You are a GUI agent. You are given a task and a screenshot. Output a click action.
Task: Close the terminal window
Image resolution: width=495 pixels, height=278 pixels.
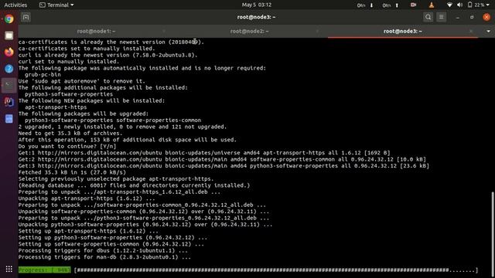point(486,17)
